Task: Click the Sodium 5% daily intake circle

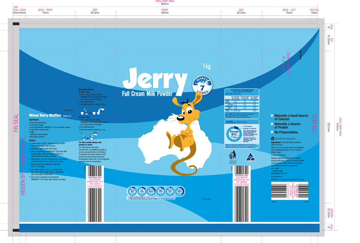Action: pos(170,191)
